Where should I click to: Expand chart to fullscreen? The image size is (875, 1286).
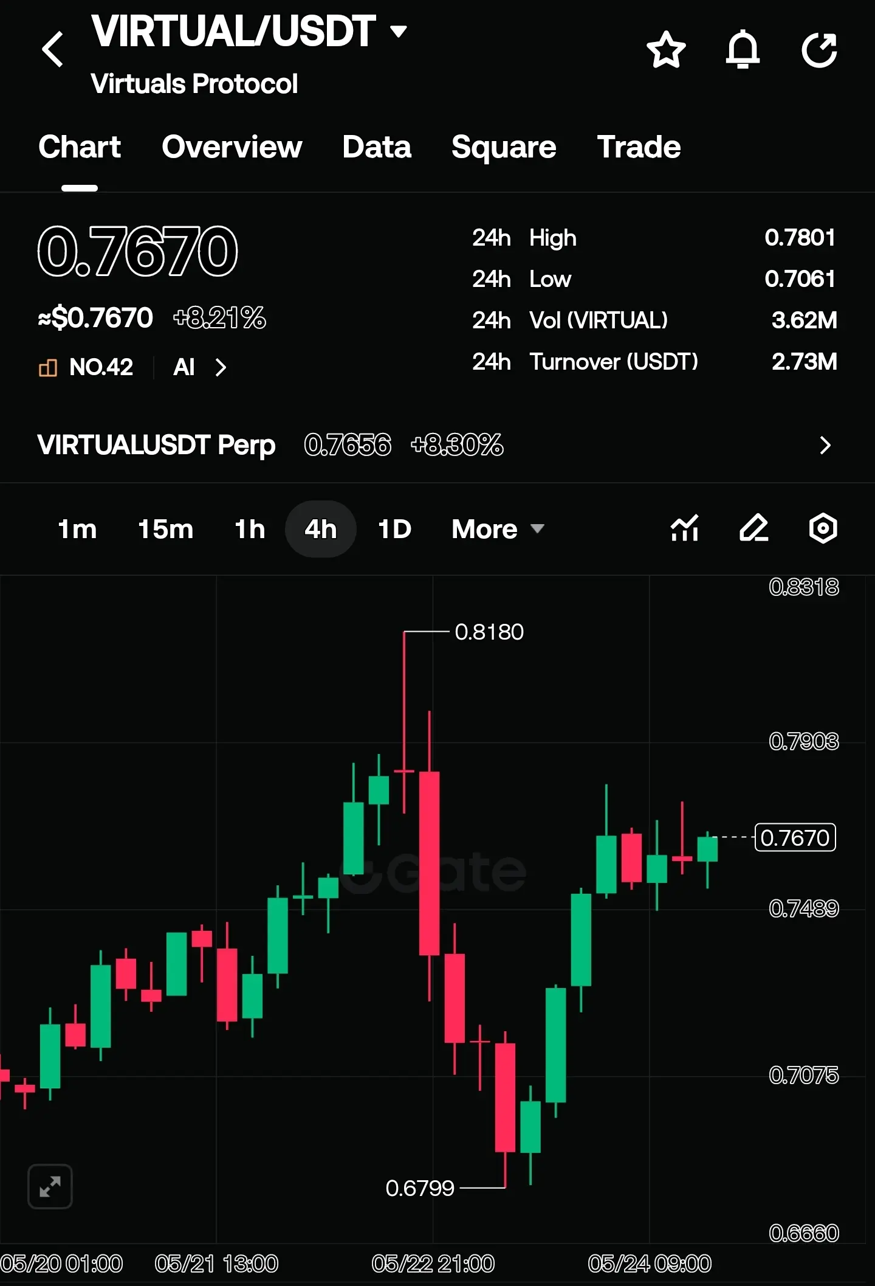pyautogui.click(x=50, y=1186)
